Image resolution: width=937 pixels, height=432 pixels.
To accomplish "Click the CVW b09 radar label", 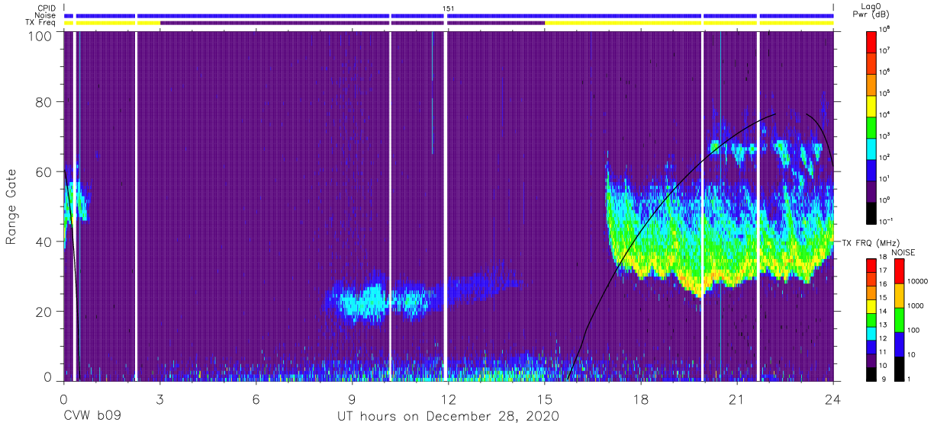I will [x=92, y=417].
